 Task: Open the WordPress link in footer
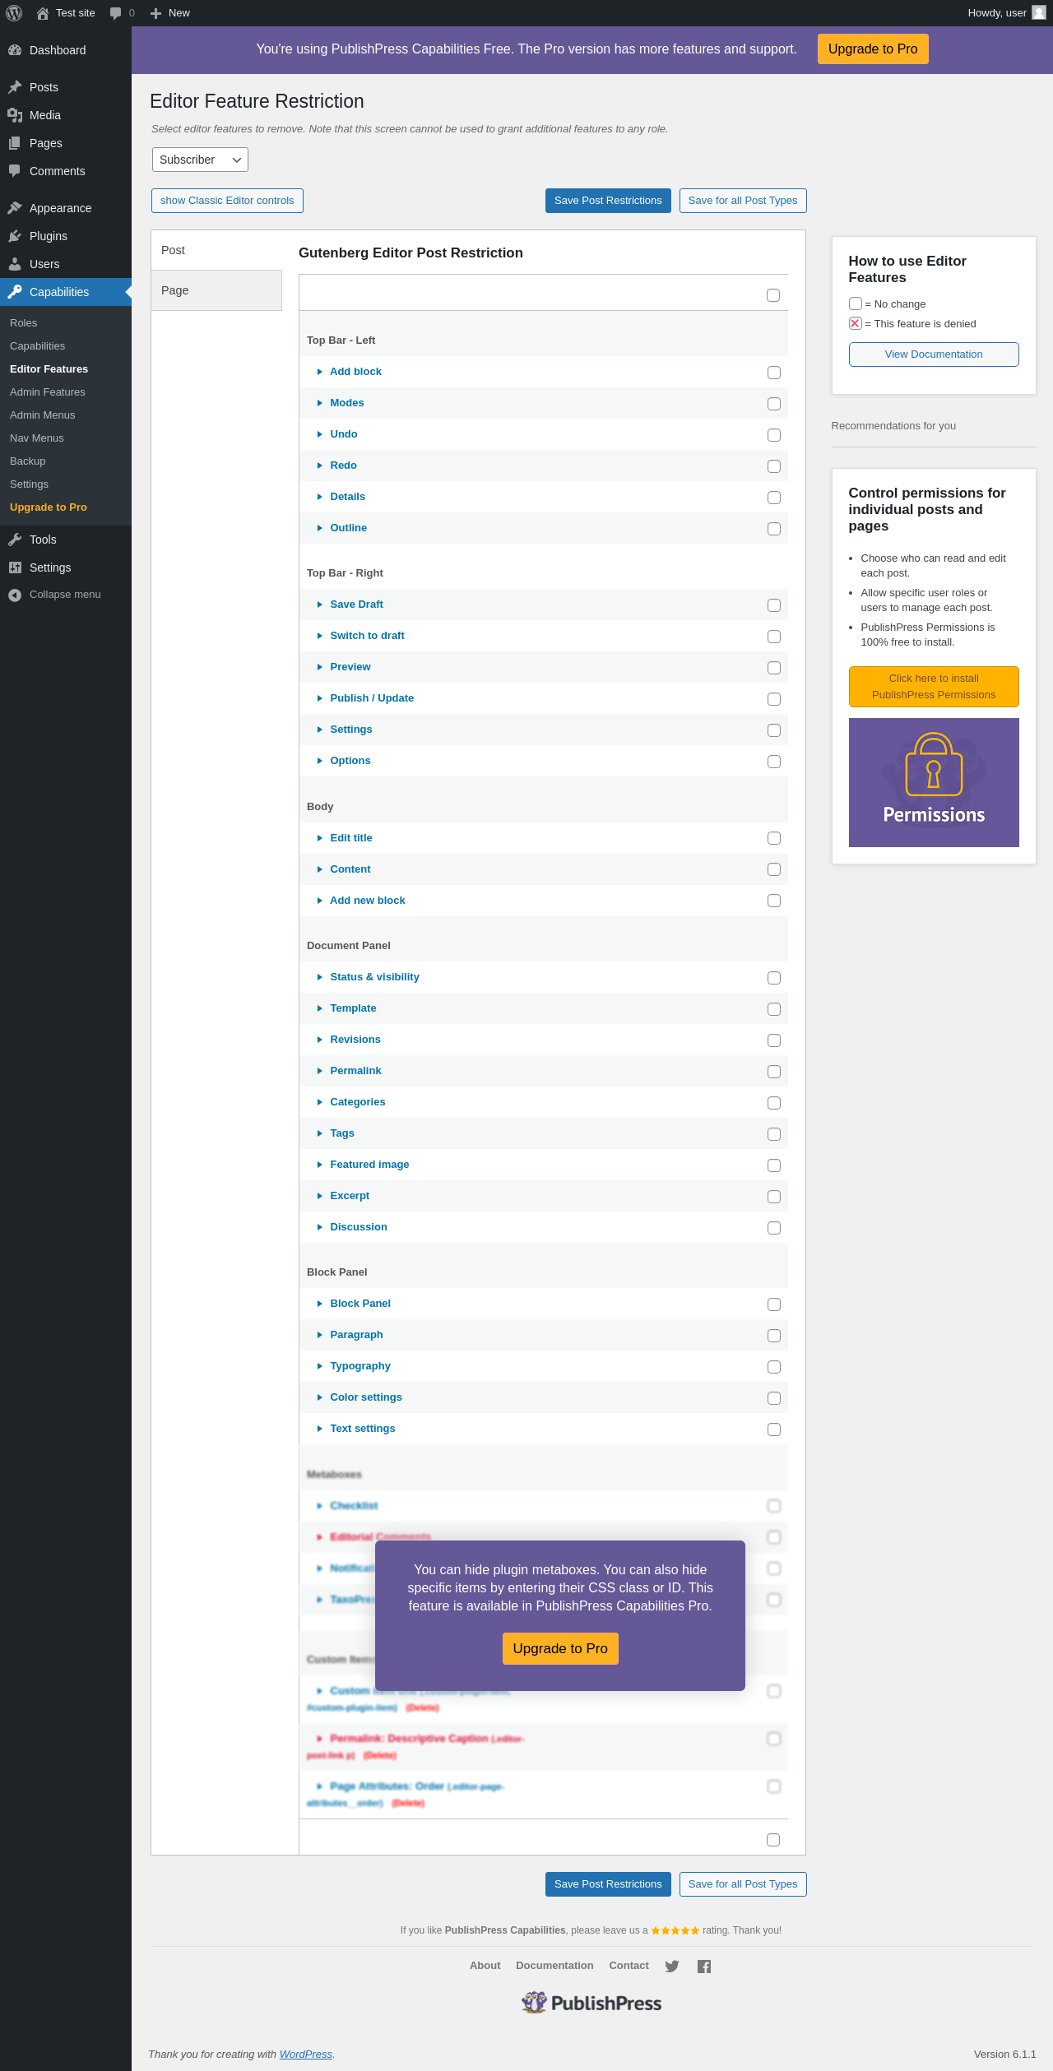click(x=306, y=2054)
